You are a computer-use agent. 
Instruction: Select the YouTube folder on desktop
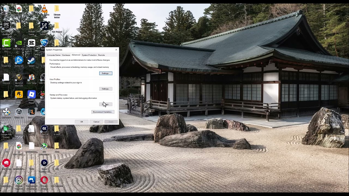click(x=19, y=130)
